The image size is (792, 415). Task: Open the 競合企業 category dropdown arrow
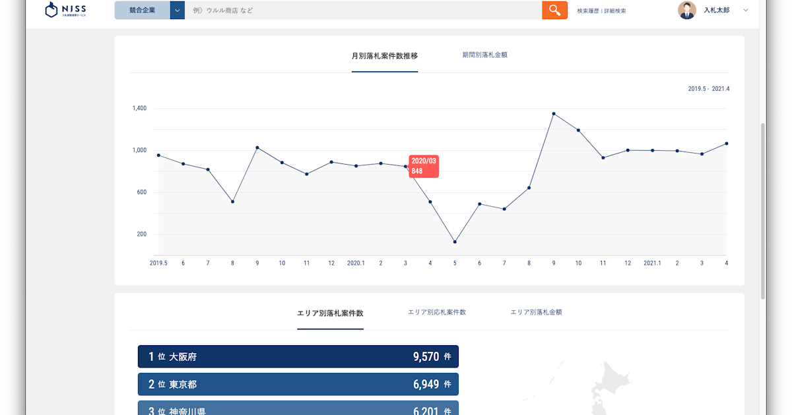pos(177,10)
